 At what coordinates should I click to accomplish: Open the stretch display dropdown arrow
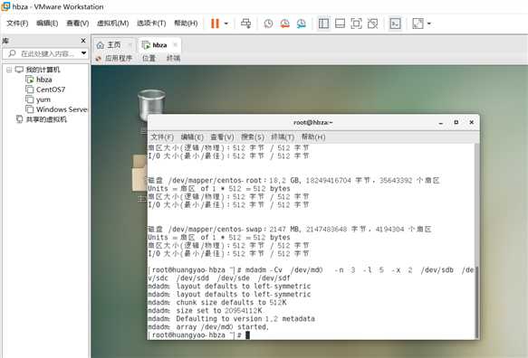429,24
